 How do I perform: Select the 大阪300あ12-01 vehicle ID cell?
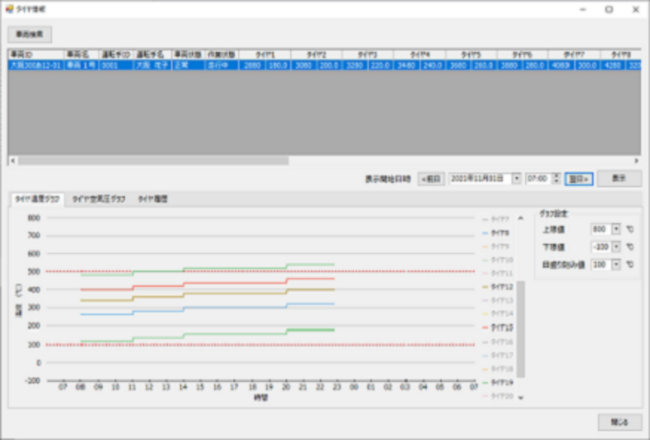[36, 65]
